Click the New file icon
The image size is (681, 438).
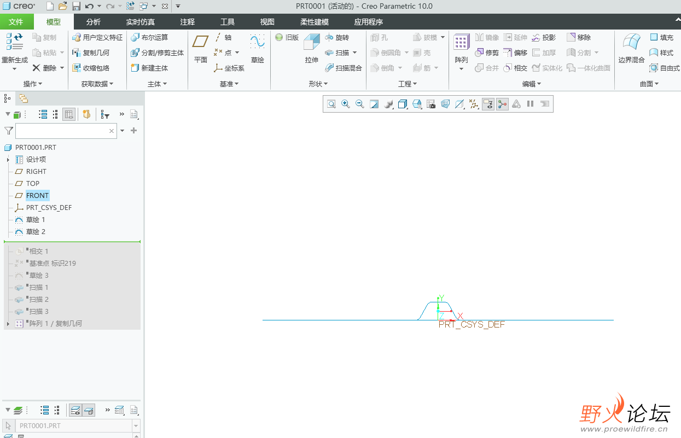coord(50,6)
